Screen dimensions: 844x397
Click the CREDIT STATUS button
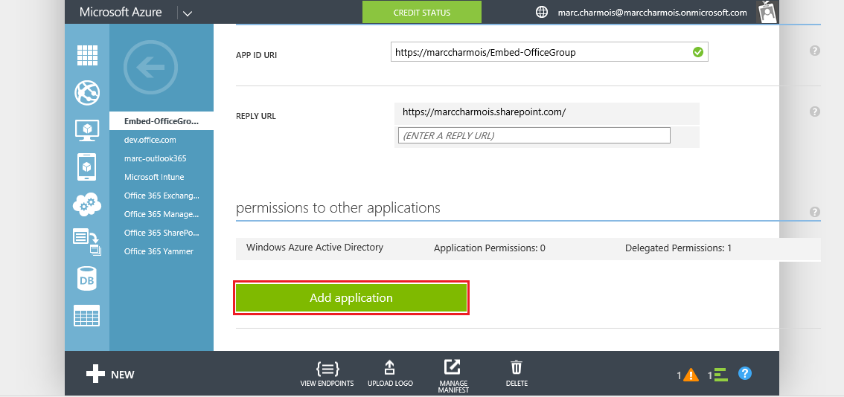coord(422,13)
